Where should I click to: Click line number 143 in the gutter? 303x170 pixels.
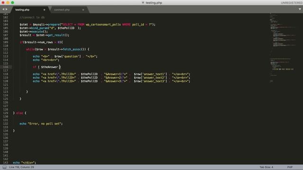tap(5, 162)
